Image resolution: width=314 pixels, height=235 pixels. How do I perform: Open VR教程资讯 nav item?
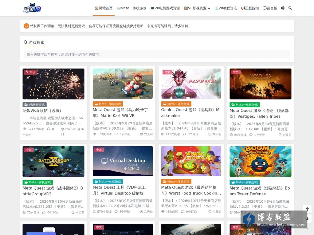pyautogui.click(x=226, y=8)
